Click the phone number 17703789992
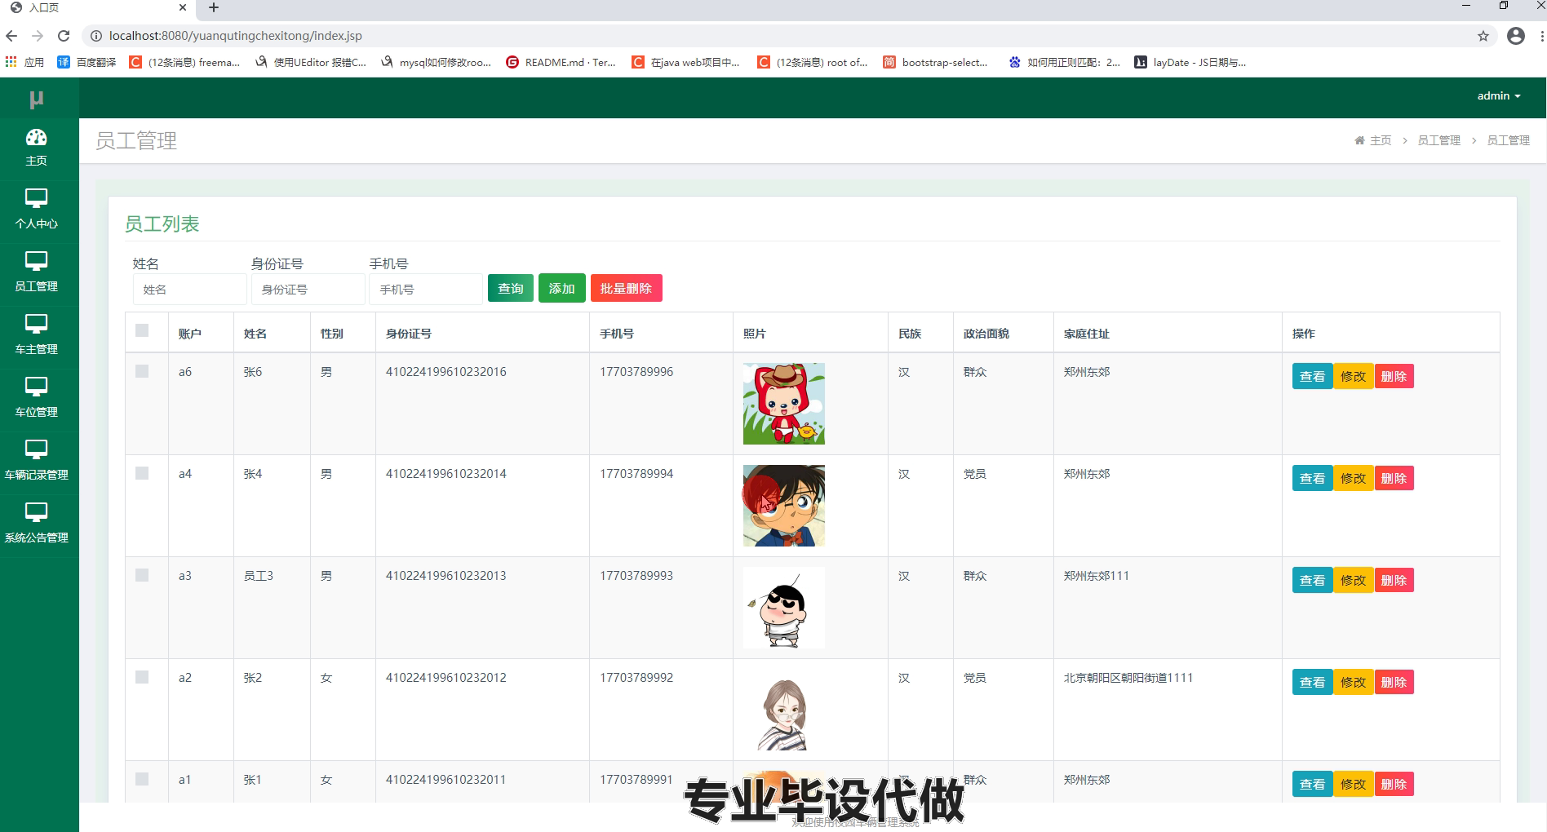Image resolution: width=1547 pixels, height=832 pixels. click(636, 678)
